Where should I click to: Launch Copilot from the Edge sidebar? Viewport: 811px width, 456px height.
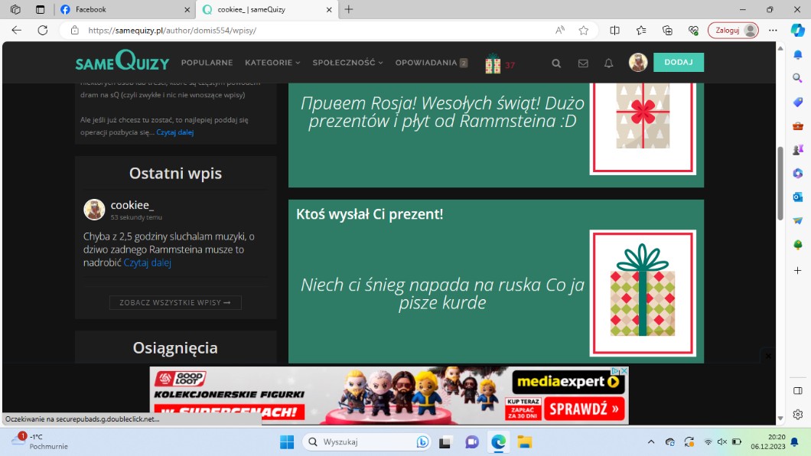[x=797, y=31]
